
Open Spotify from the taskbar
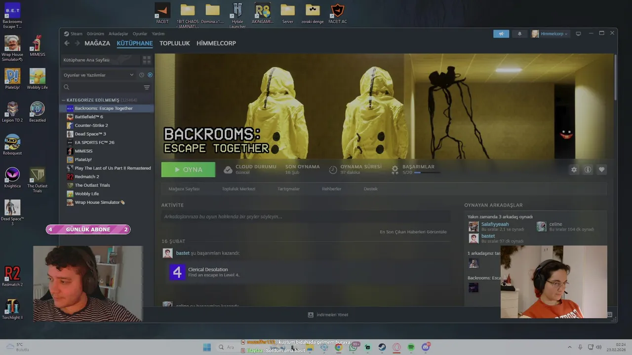point(411,347)
